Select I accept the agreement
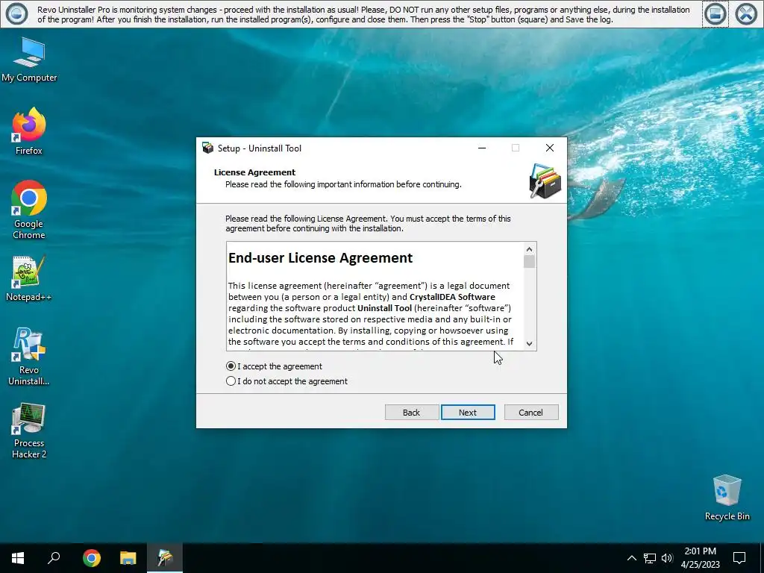 click(x=275, y=366)
